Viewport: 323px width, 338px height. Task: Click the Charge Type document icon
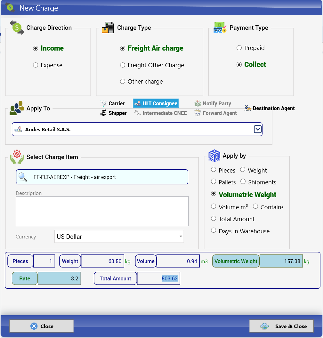[108, 28]
